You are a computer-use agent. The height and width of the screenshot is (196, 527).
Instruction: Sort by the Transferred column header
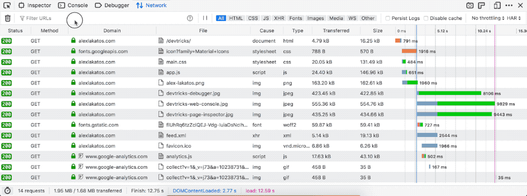(336, 30)
